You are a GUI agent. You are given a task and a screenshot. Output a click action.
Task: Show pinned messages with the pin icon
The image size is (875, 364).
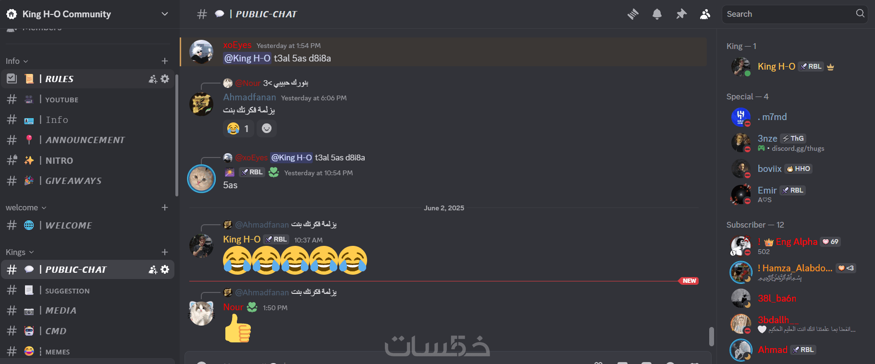click(681, 14)
